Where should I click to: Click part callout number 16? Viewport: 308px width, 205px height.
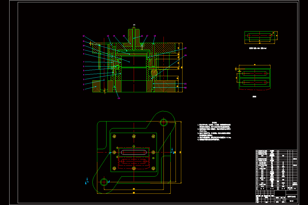[x=142, y=36]
